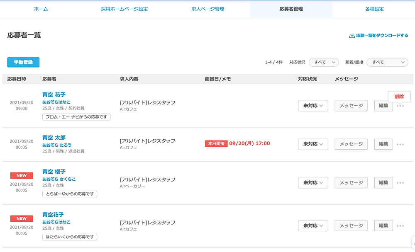
Task: Open more options for 青空花子 00:05 row
Action: coord(400,226)
